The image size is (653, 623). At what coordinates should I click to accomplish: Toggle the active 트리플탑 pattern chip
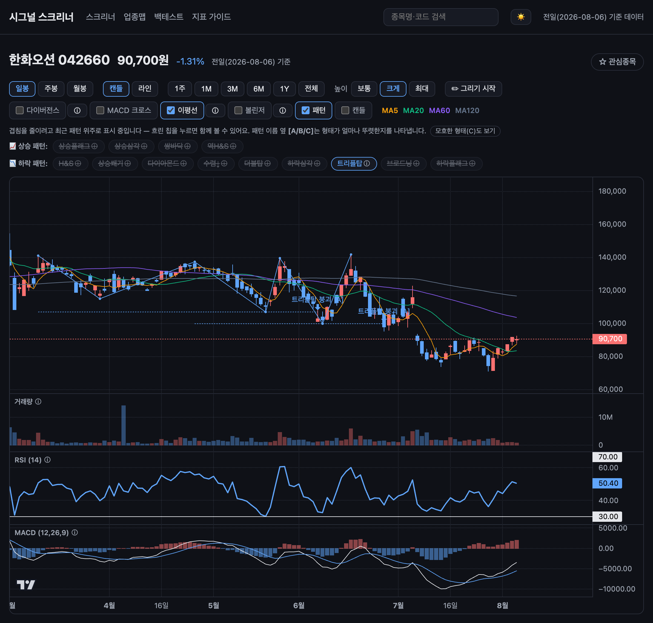(x=354, y=163)
